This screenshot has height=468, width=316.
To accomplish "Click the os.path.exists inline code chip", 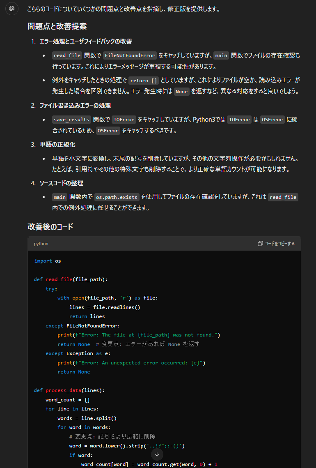I will pos(117,197).
